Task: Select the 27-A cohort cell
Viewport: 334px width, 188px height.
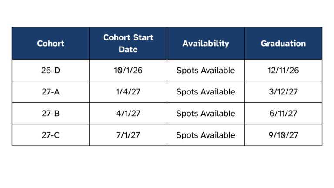Action: (51, 92)
